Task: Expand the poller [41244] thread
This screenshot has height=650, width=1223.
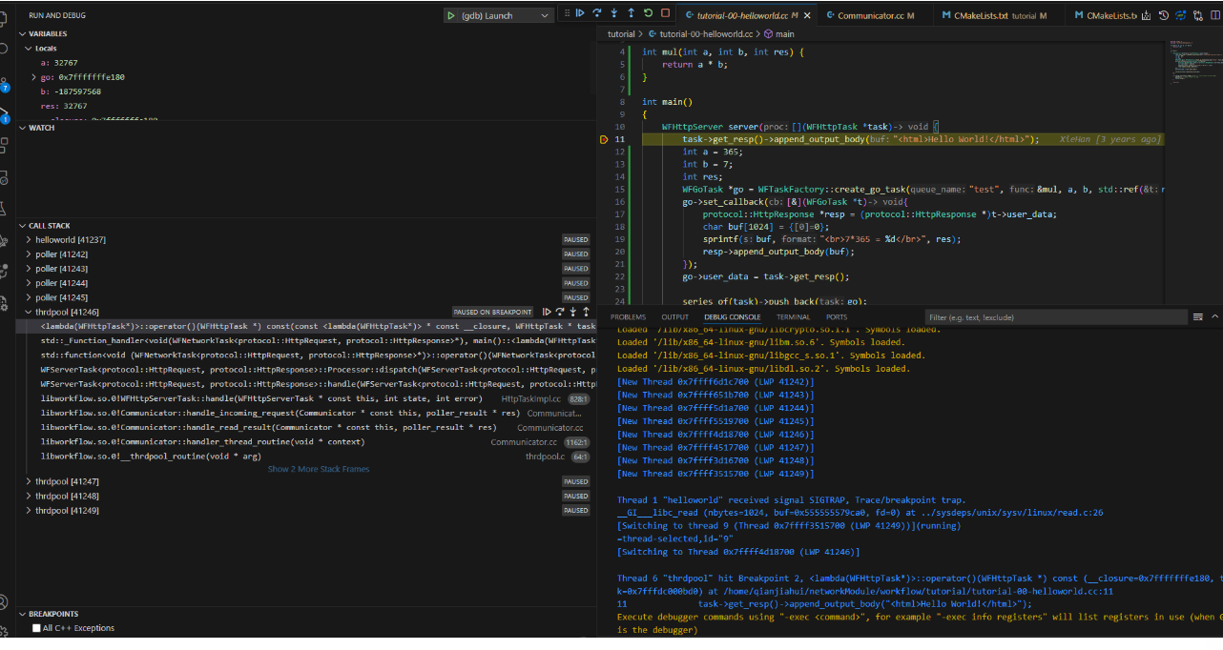Action: [x=29, y=283]
